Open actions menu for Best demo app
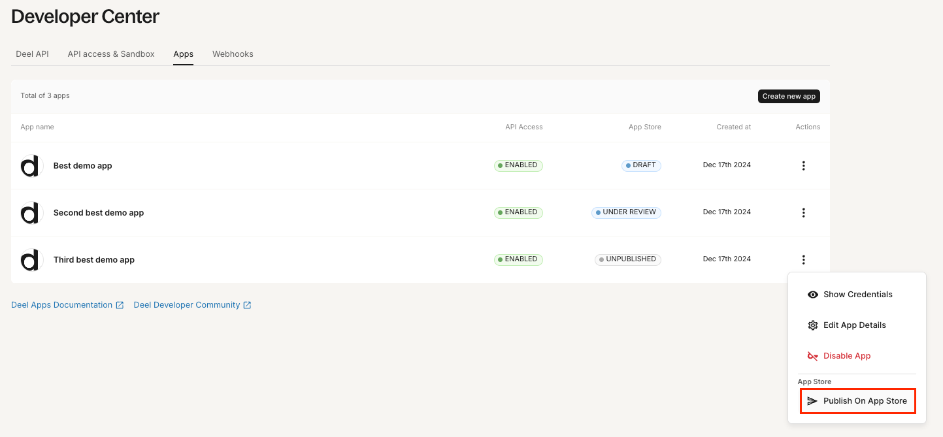The image size is (943, 437). [803, 166]
